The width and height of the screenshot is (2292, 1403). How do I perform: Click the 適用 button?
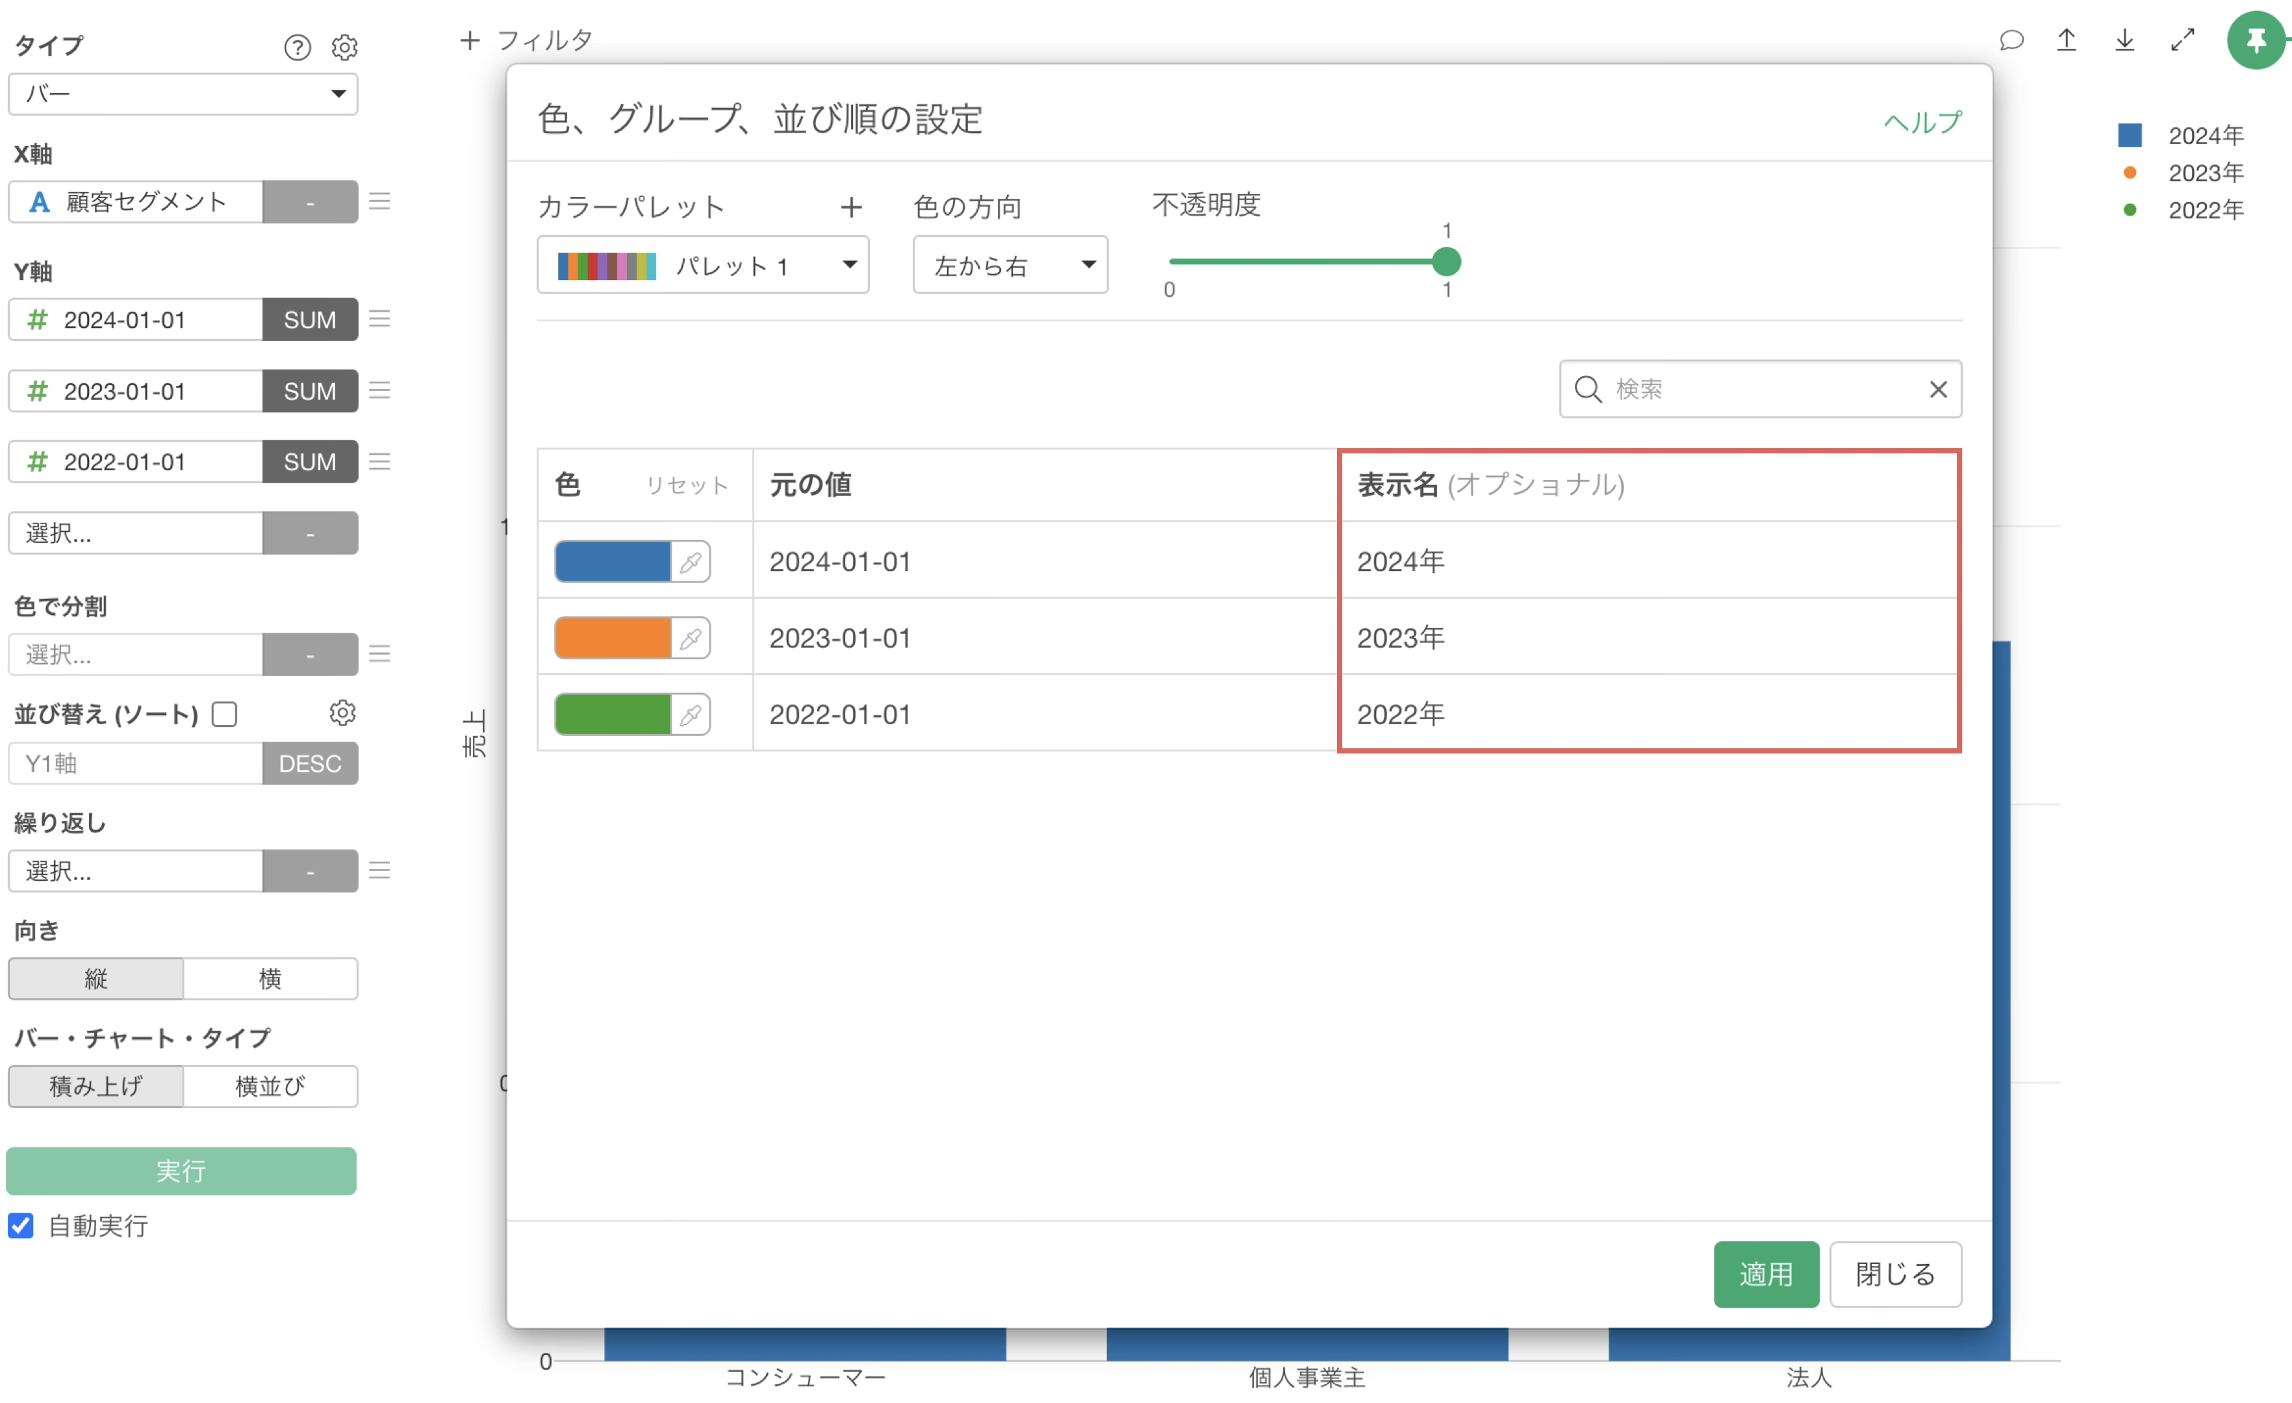1766,1274
